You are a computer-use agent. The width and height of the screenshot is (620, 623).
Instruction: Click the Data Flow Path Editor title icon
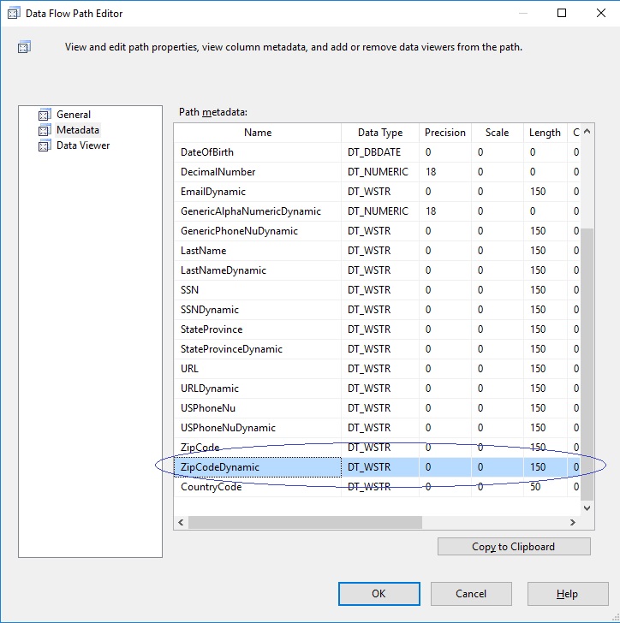click(14, 13)
